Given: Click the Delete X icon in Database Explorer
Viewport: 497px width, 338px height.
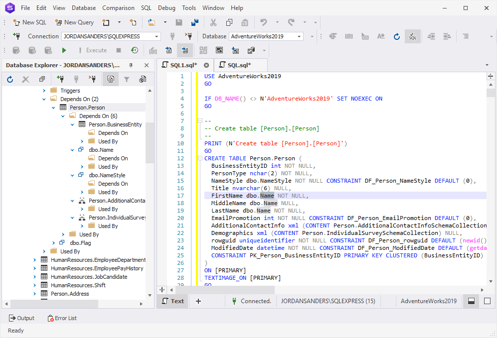Looking at the screenshot, I should click(26, 80).
